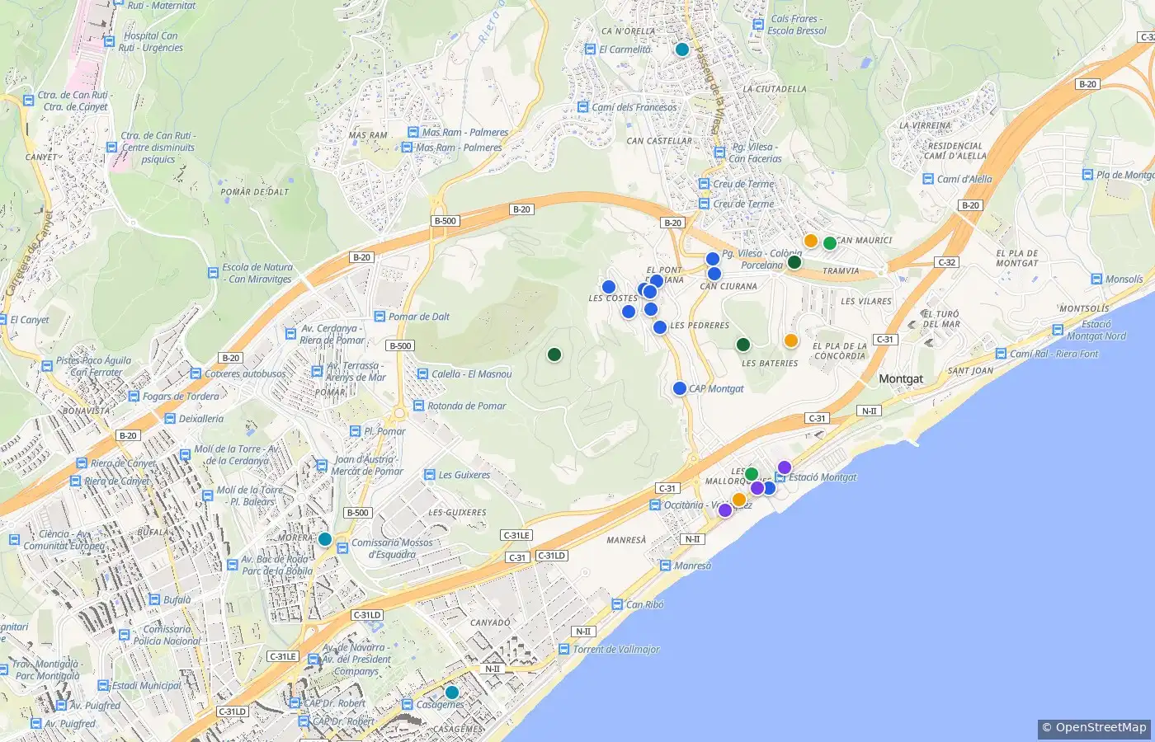Select the Fogars de Tordera bus stop icon

[134, 397]
